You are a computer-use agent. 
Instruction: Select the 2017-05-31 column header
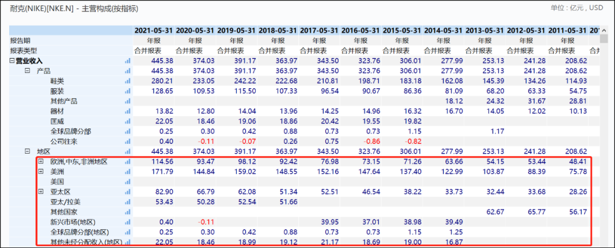point(319,30)
